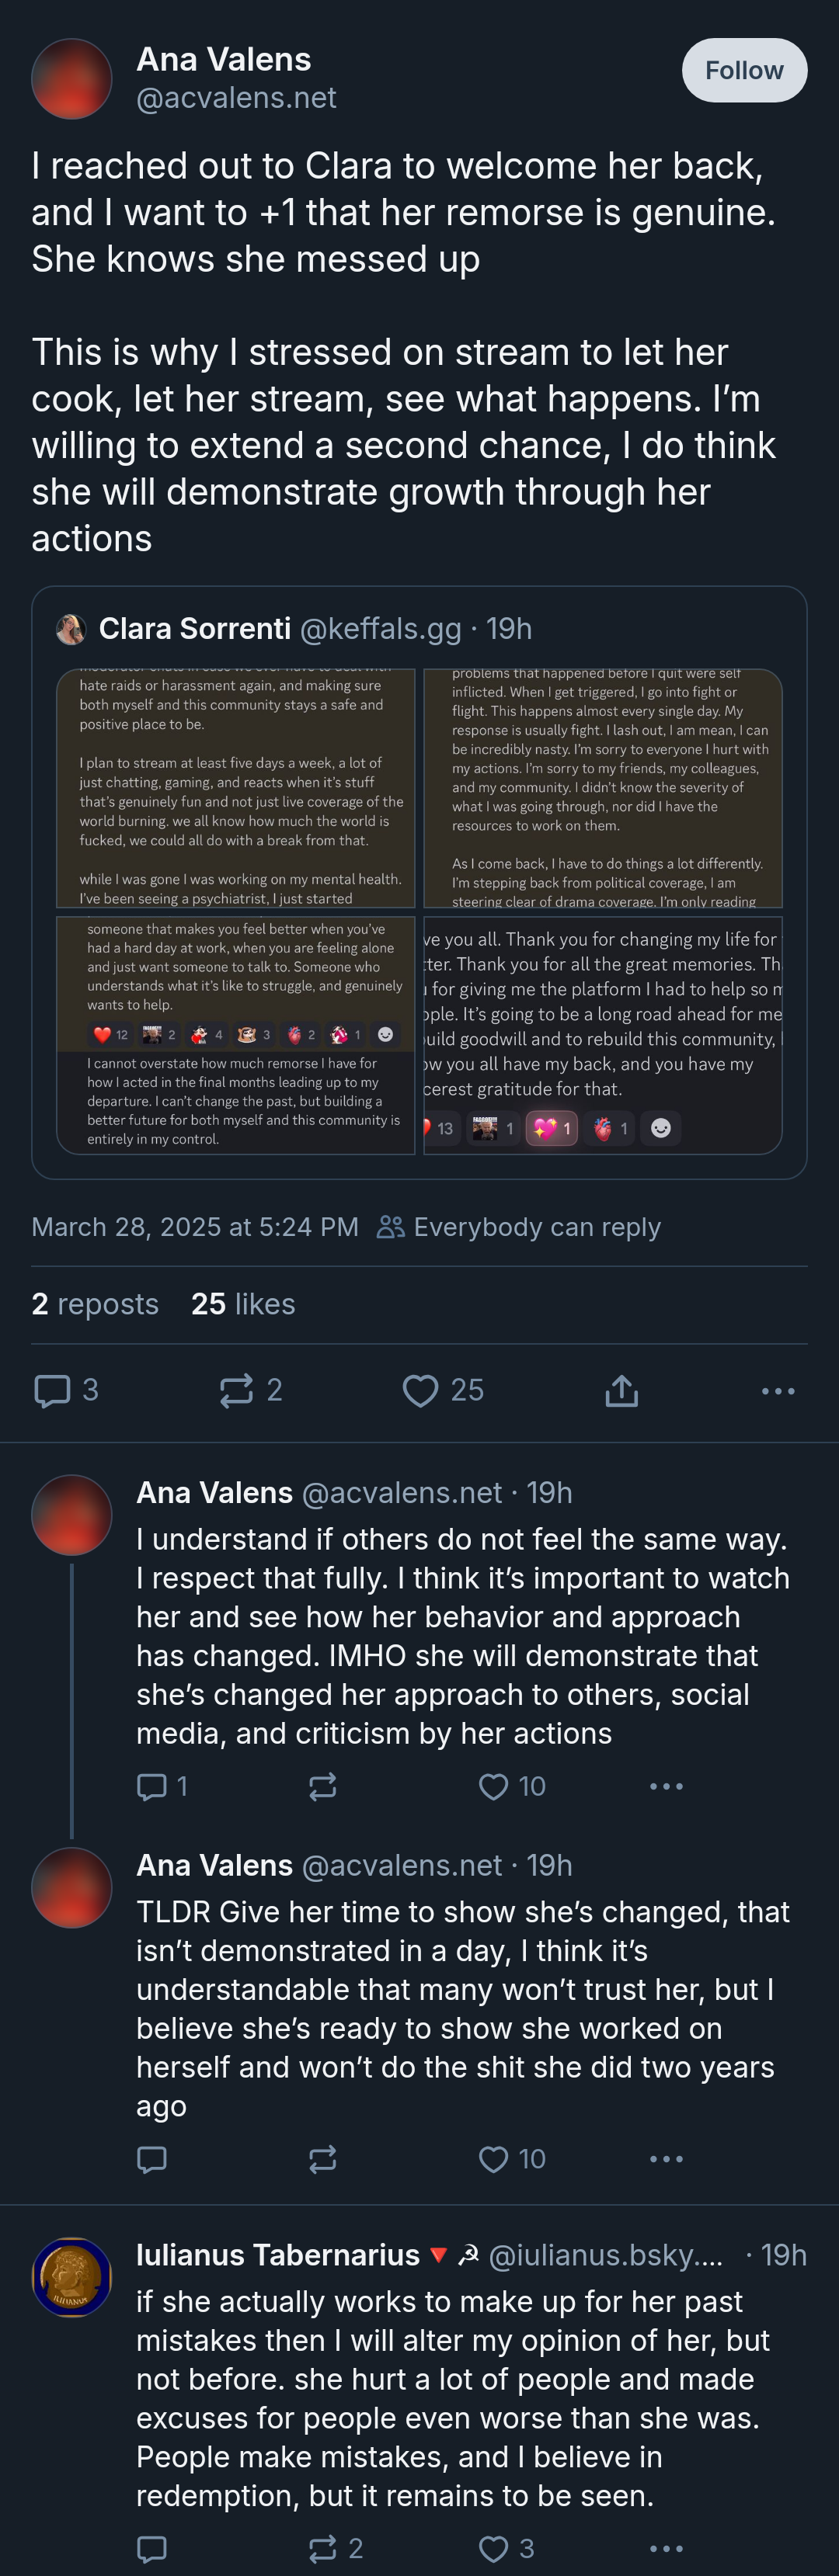The image size is (839, 2576).
Task: Reply to the TLDR post
Action: (x=151, y=2159)
